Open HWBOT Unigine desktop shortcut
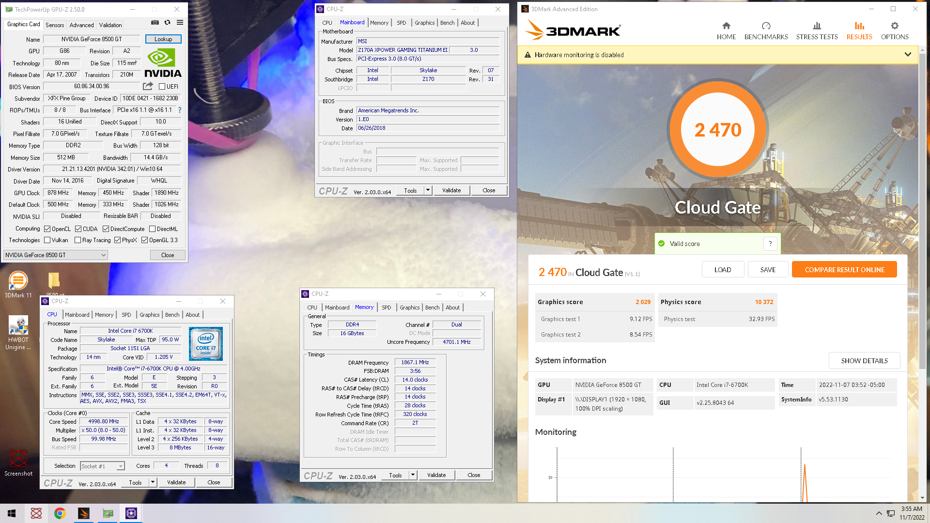 [18, 333]
